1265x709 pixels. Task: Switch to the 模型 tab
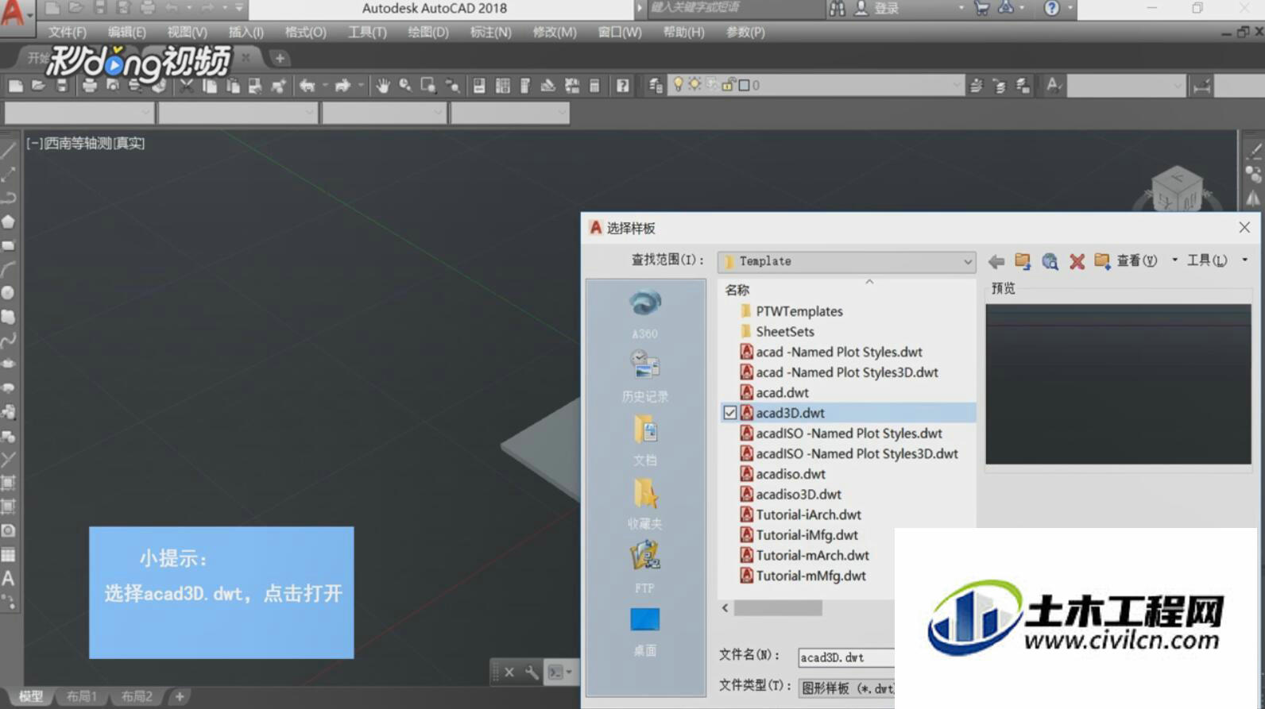click(30, 696)
